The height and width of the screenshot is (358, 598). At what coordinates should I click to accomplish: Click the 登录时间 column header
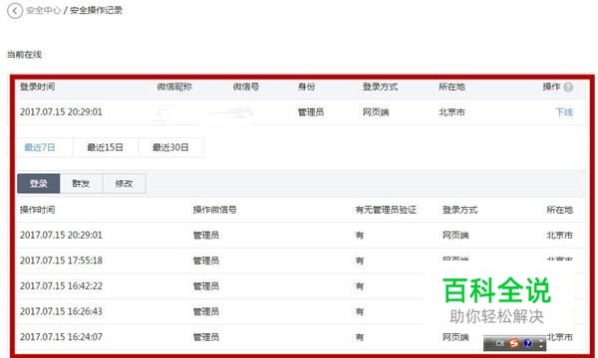[38, 87]
